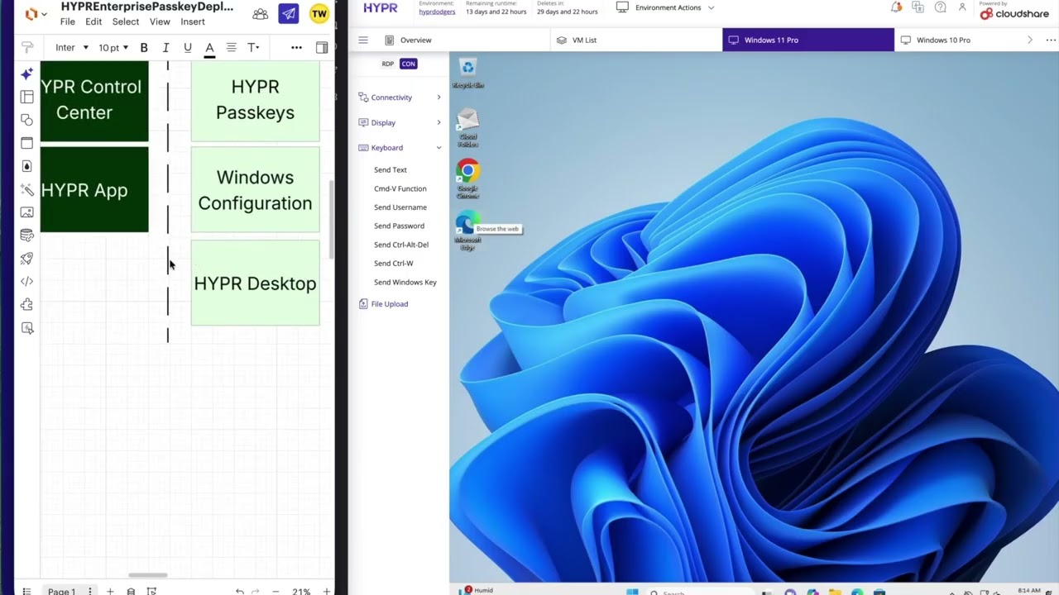1059x595 pixels.
Task: Open Google Chrome icon on VM desktop
Action: (x=467, y=178)
